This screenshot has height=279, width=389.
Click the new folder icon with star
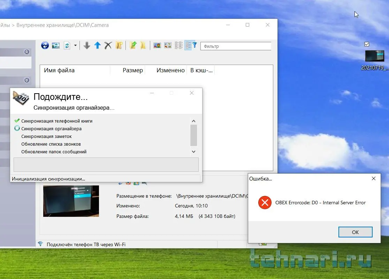click(119, 45)
